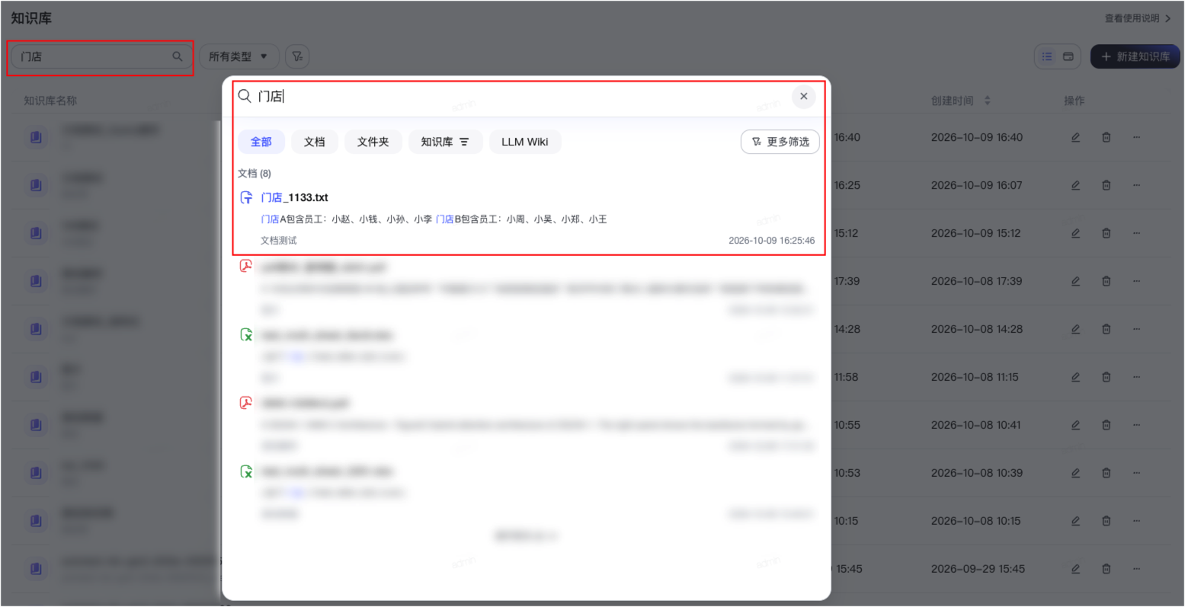Click the trash icon for the 2026-10-09 16:07 row

1106,185
